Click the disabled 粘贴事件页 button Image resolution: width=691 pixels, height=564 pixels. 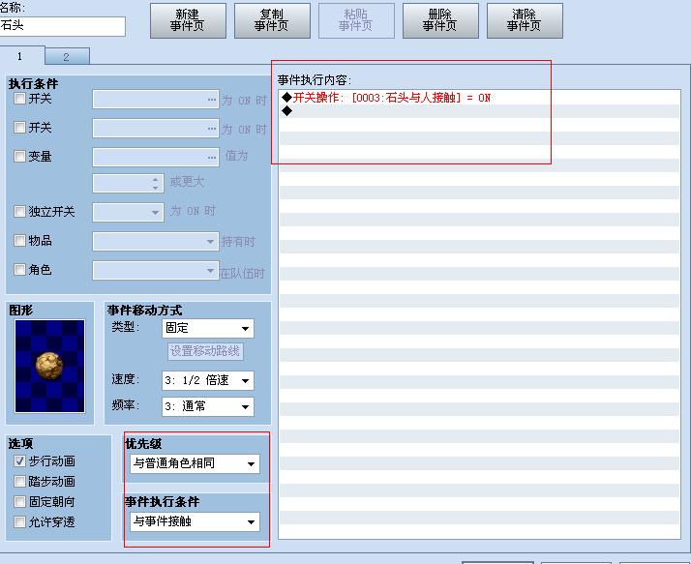click(x=356, y=20)
